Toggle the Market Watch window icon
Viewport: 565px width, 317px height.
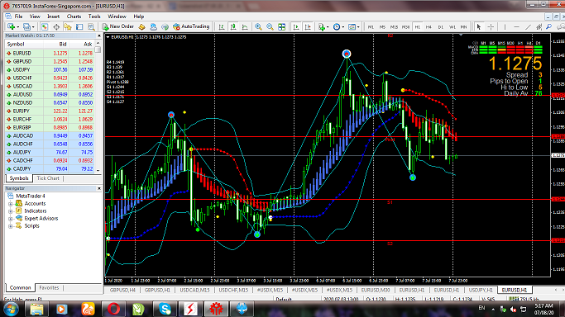[x=45, y=26]
